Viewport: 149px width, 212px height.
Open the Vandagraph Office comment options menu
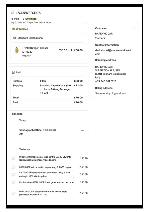[x=82, y=131]
